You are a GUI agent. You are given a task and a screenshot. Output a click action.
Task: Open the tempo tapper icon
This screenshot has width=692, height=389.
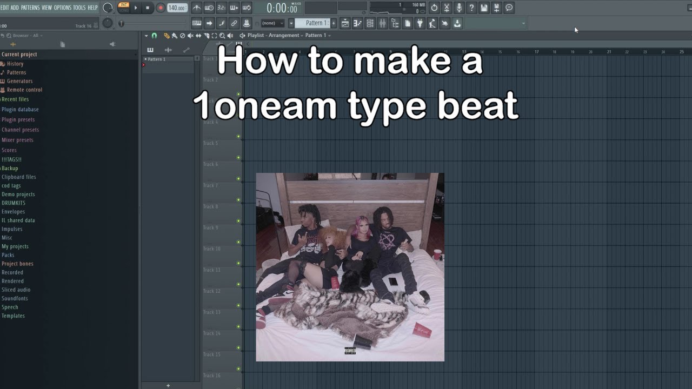432,23
